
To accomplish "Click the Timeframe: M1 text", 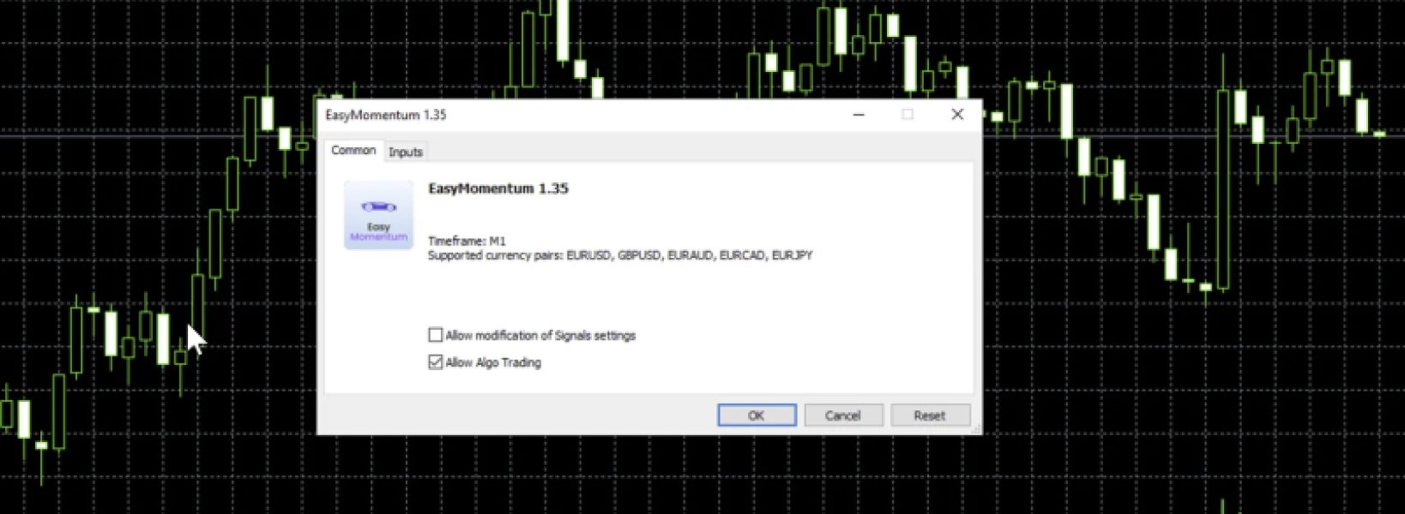I will coord(467,241).
